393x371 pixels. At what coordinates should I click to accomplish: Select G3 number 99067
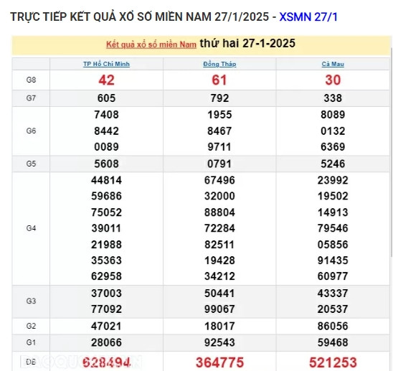pos(219,309)
